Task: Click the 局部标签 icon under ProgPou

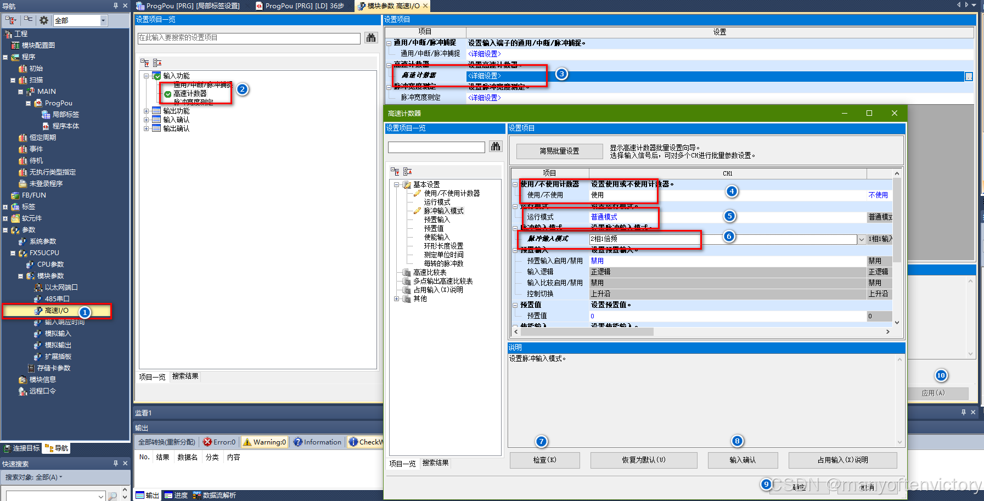Action: (46, 115)
